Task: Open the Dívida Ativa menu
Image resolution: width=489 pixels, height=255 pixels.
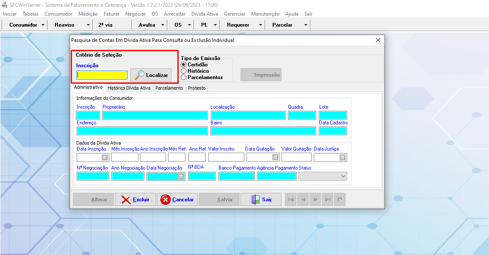Action: [x=204, y=14]
